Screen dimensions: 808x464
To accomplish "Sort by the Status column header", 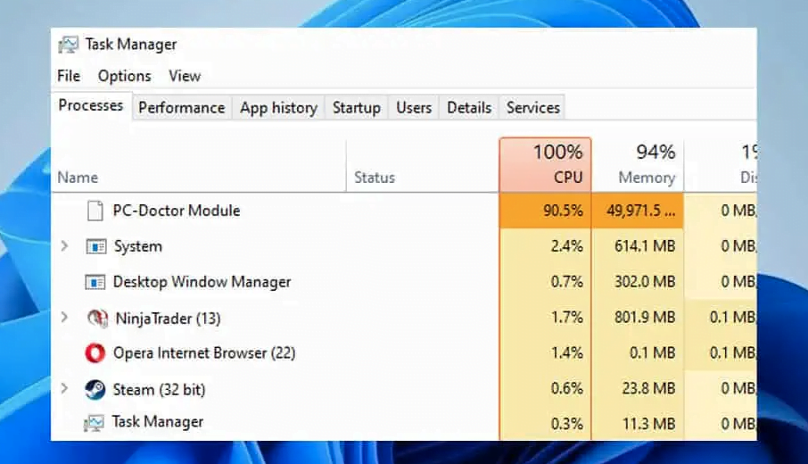I will [x=423, y=165].
